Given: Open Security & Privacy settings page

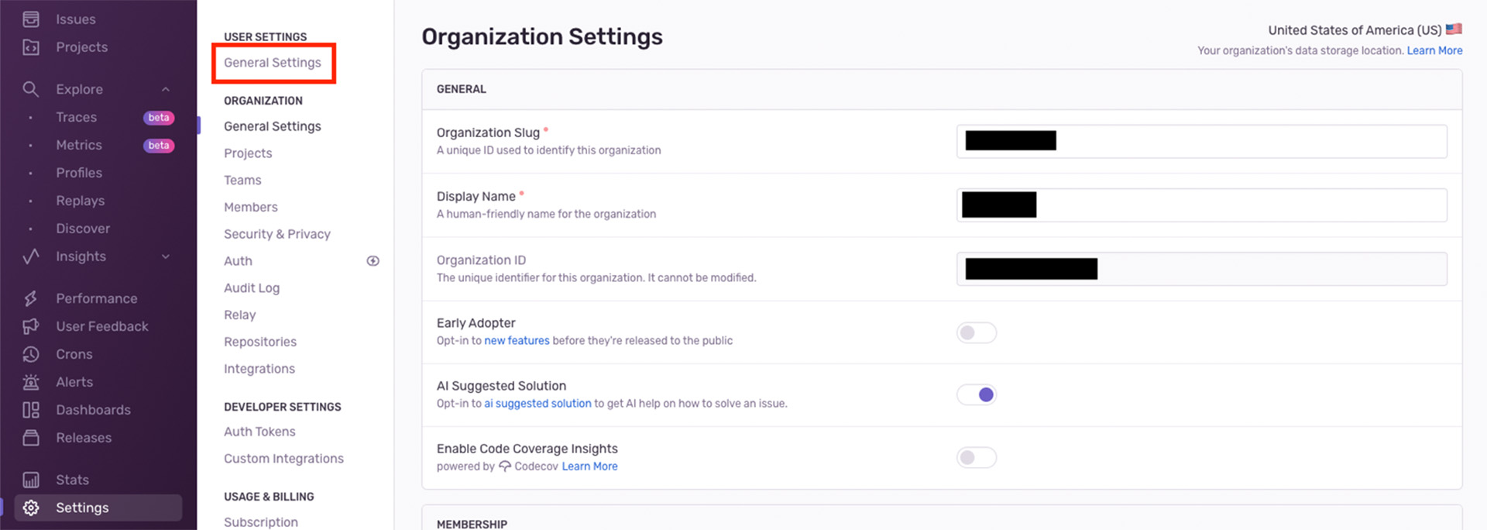Looking at the screenshot, I should (x=276, y=234).
